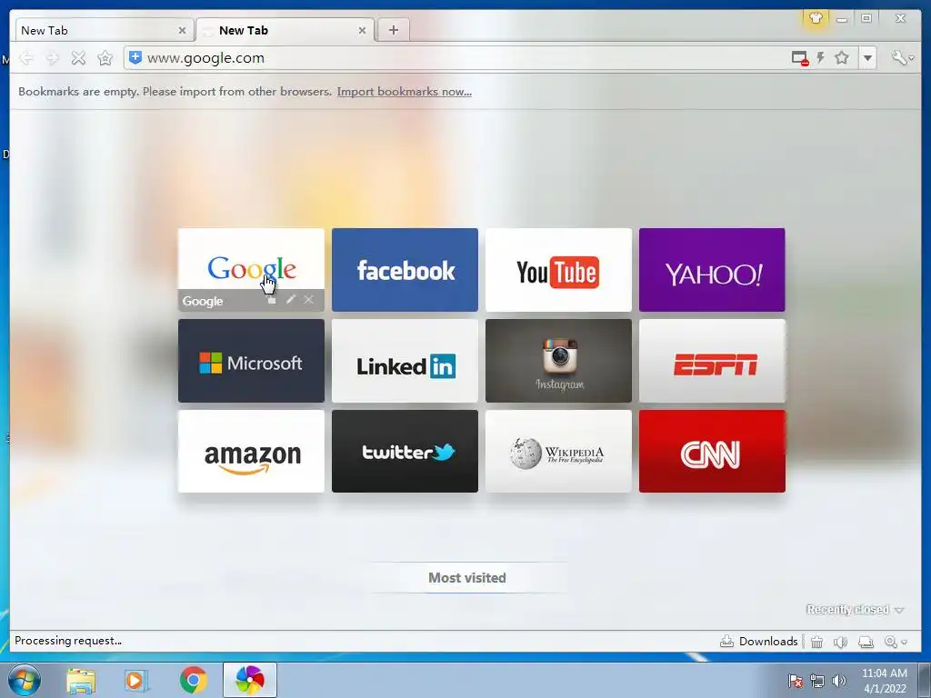Open the Facebook tile
This screenshot has height=698, width=931.
(405, 269)
